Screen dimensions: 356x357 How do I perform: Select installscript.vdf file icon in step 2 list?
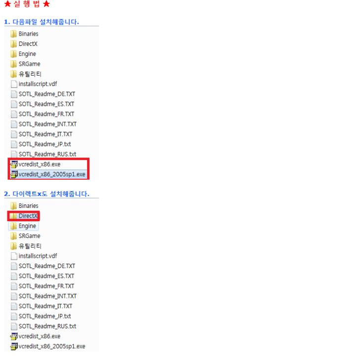[x=14, y=256]
